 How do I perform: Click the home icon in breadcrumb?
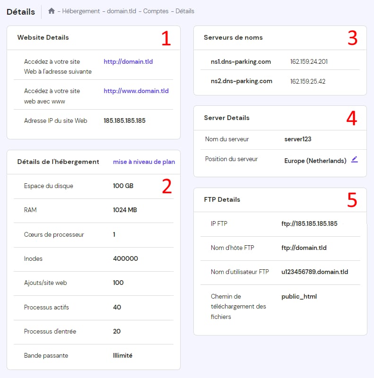click(52, 11)
